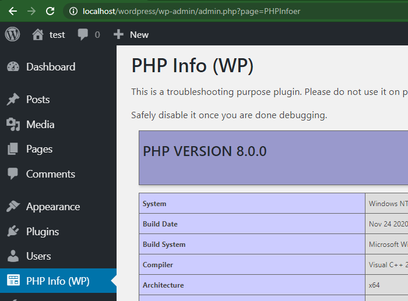Click the Comments speech bubble icon in the sidebar
This screenshot has height=301, width=408.
pos(13,173)
